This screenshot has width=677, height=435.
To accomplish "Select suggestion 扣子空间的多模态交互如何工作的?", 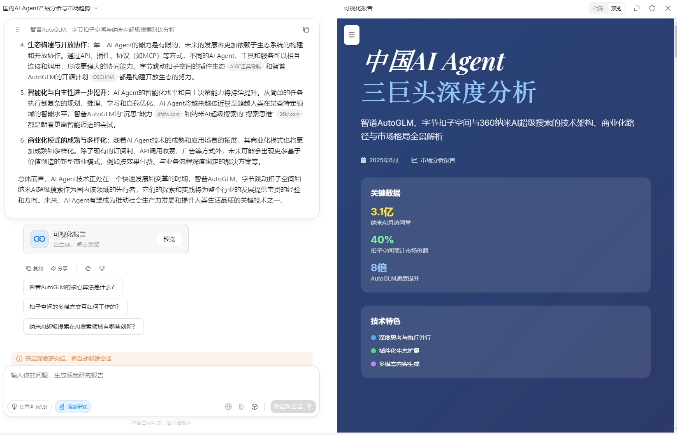I will [x=76, y=307].
